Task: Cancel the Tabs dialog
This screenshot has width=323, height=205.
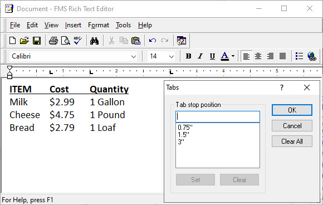Action: coord(292,126)
